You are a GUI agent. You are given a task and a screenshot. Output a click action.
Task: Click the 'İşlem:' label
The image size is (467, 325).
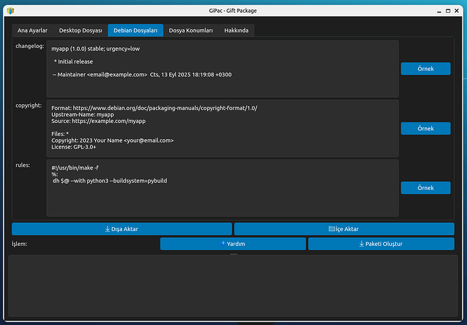coord(20,244)
